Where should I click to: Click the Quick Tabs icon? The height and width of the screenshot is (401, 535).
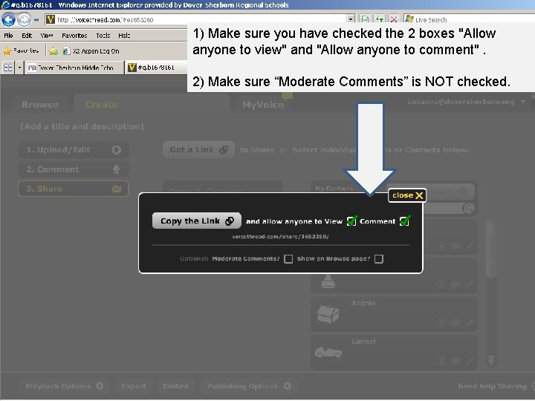[x=8, y=68]
